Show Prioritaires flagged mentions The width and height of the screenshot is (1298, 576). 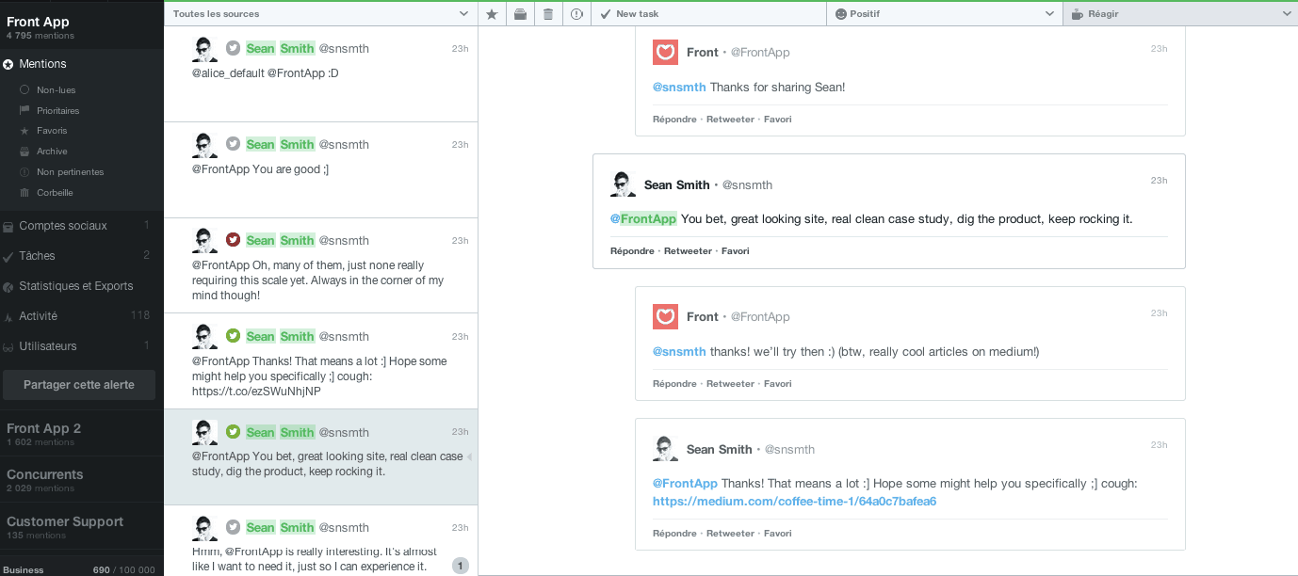pos(58,111)
